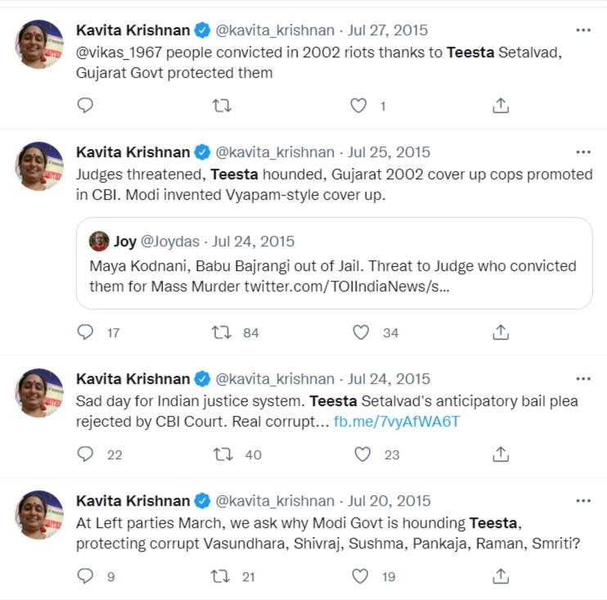Retweet the Jul 24 bail plea tweet
Screen dimensions: 607x600
pyautogui.click(x=222, y=454)
